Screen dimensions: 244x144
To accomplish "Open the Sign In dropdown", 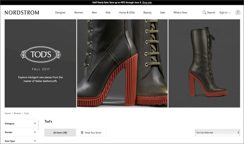I will click(x=225, y=13).
